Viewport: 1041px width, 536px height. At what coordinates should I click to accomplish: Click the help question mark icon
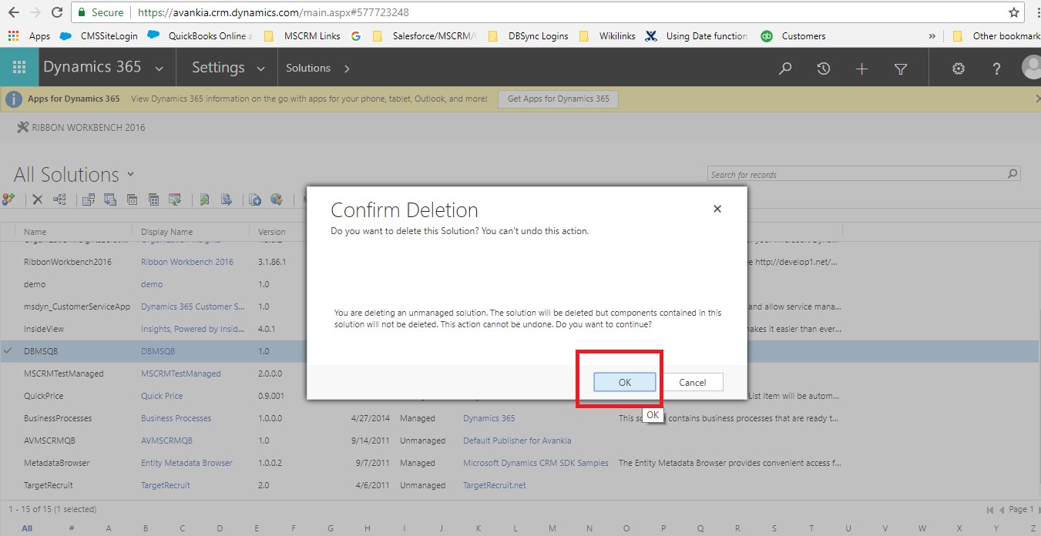996,69
